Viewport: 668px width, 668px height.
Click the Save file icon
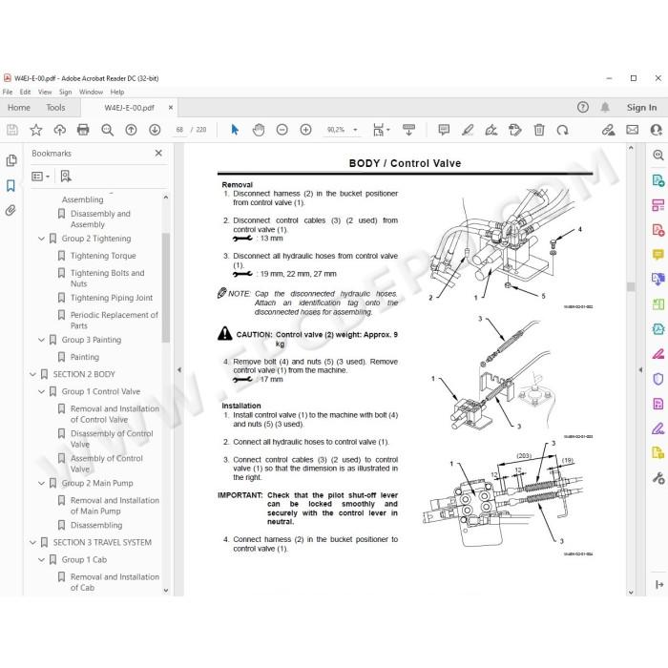(x=12, y=130)
